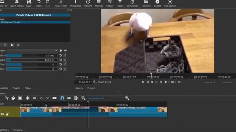
Task: Reset Rotation to its default value
Action: [60, 55]
